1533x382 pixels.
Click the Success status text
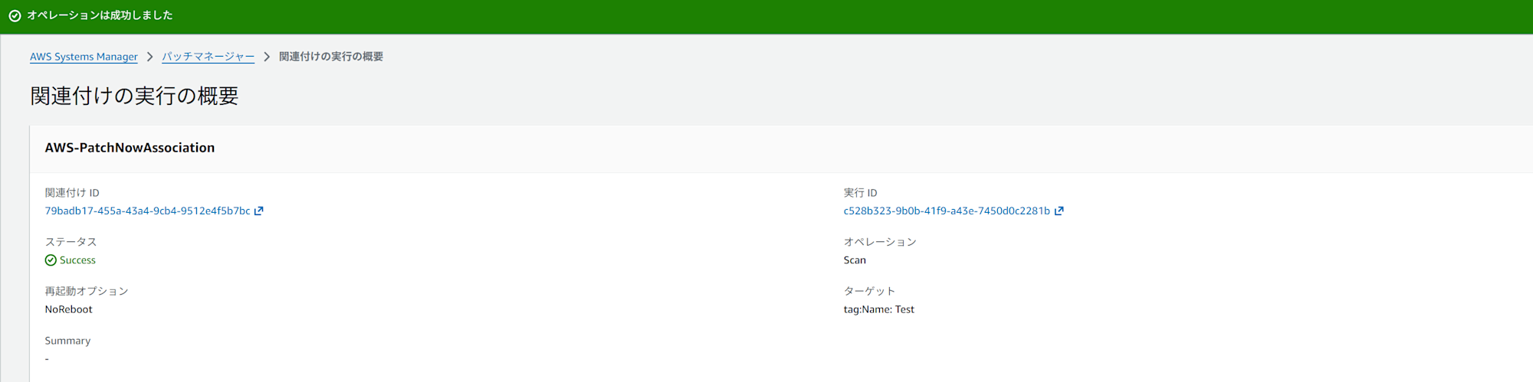coord(77,260)
